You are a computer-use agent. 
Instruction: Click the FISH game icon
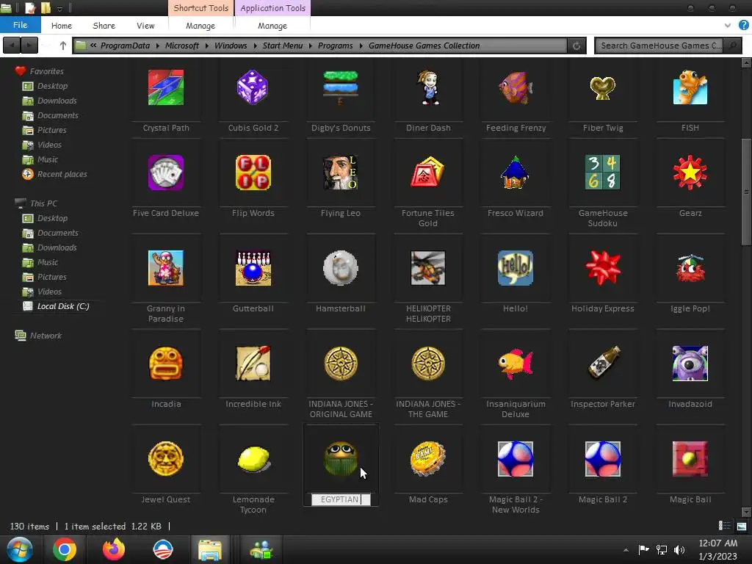point(690,87)
